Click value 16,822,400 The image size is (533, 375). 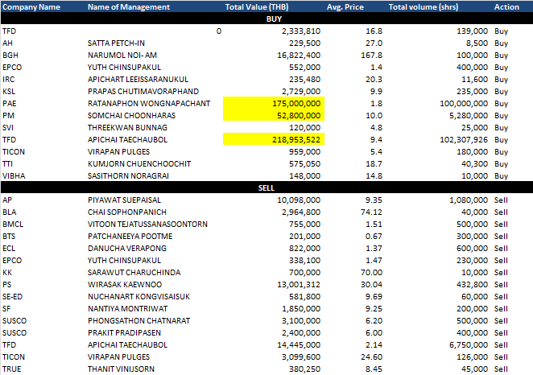point(299,55)
